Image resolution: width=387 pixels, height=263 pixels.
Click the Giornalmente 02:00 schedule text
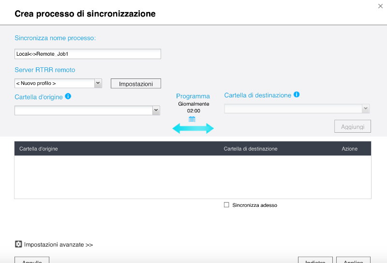click(x=193, y=107)
